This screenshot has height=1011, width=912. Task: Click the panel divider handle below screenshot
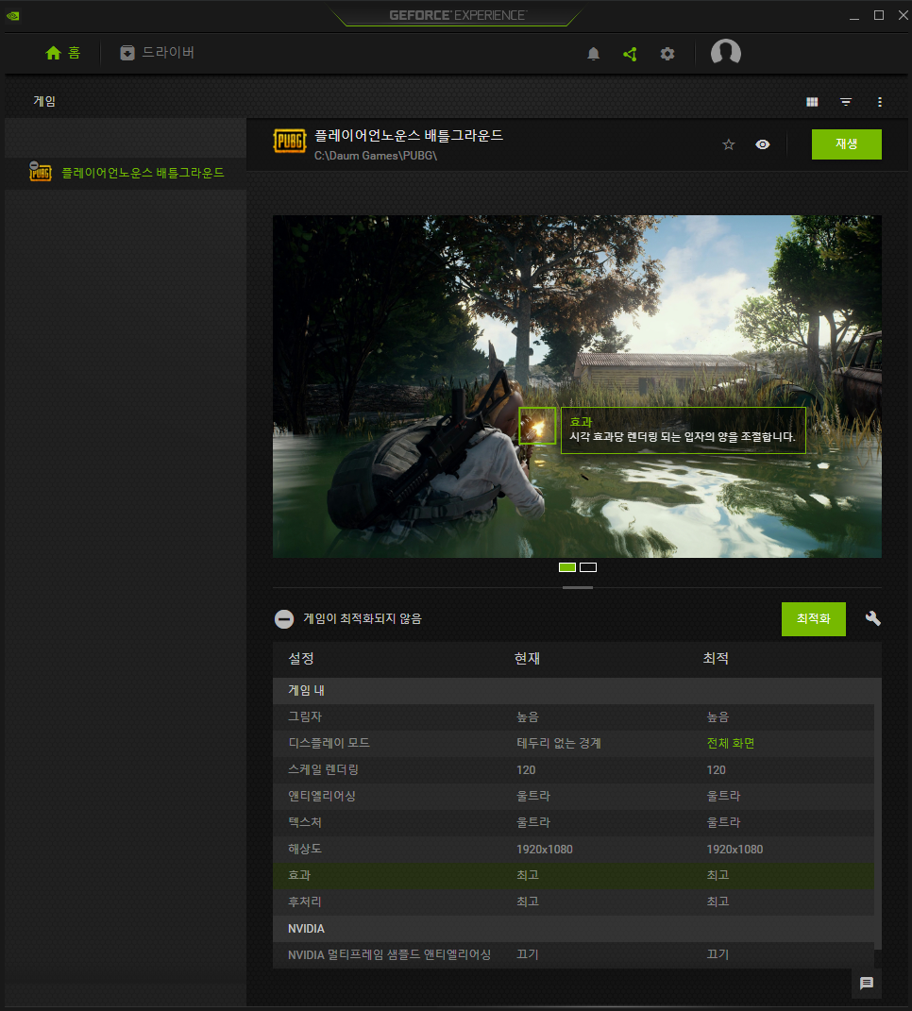(x=577, y=587)
